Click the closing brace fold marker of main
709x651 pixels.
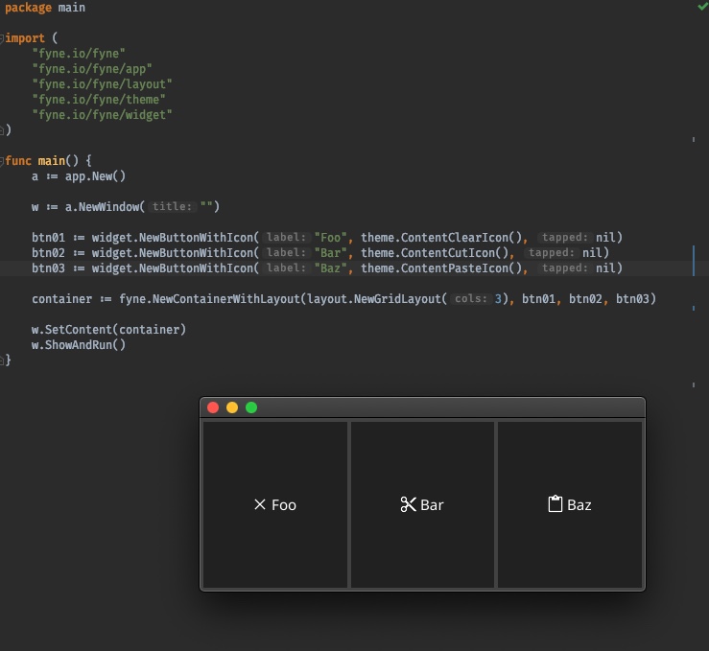pyautogui.click(x=2, y=360)
